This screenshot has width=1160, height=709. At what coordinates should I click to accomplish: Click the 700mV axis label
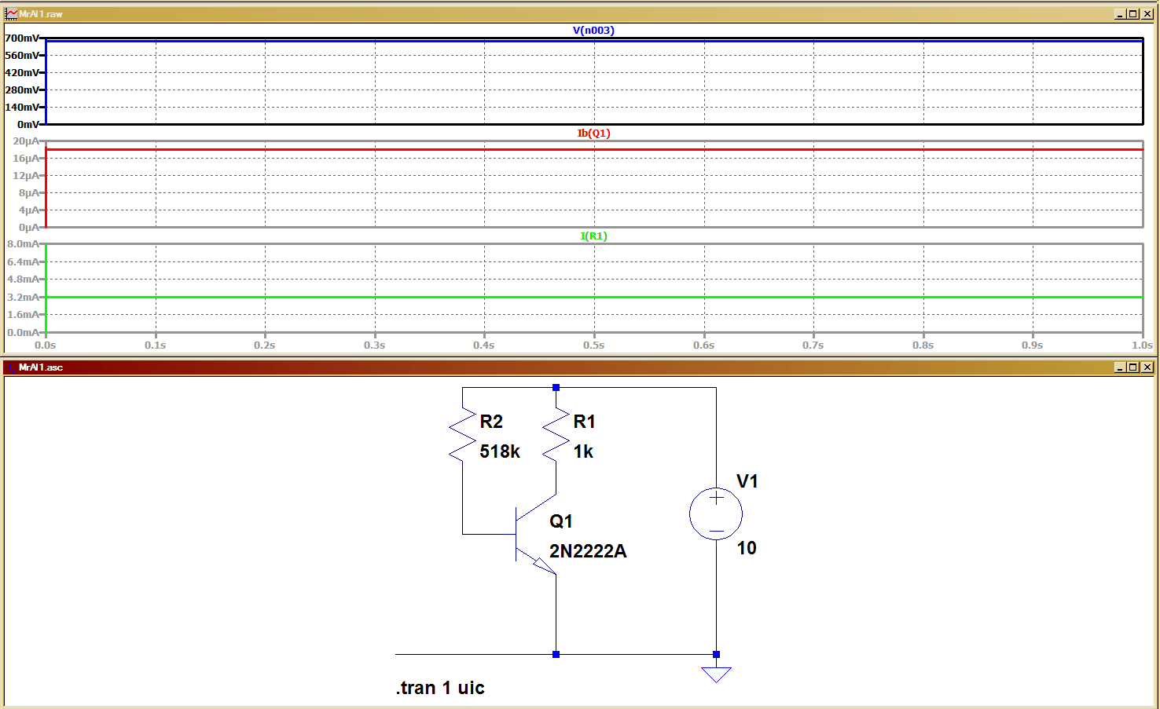pos(21,38)
